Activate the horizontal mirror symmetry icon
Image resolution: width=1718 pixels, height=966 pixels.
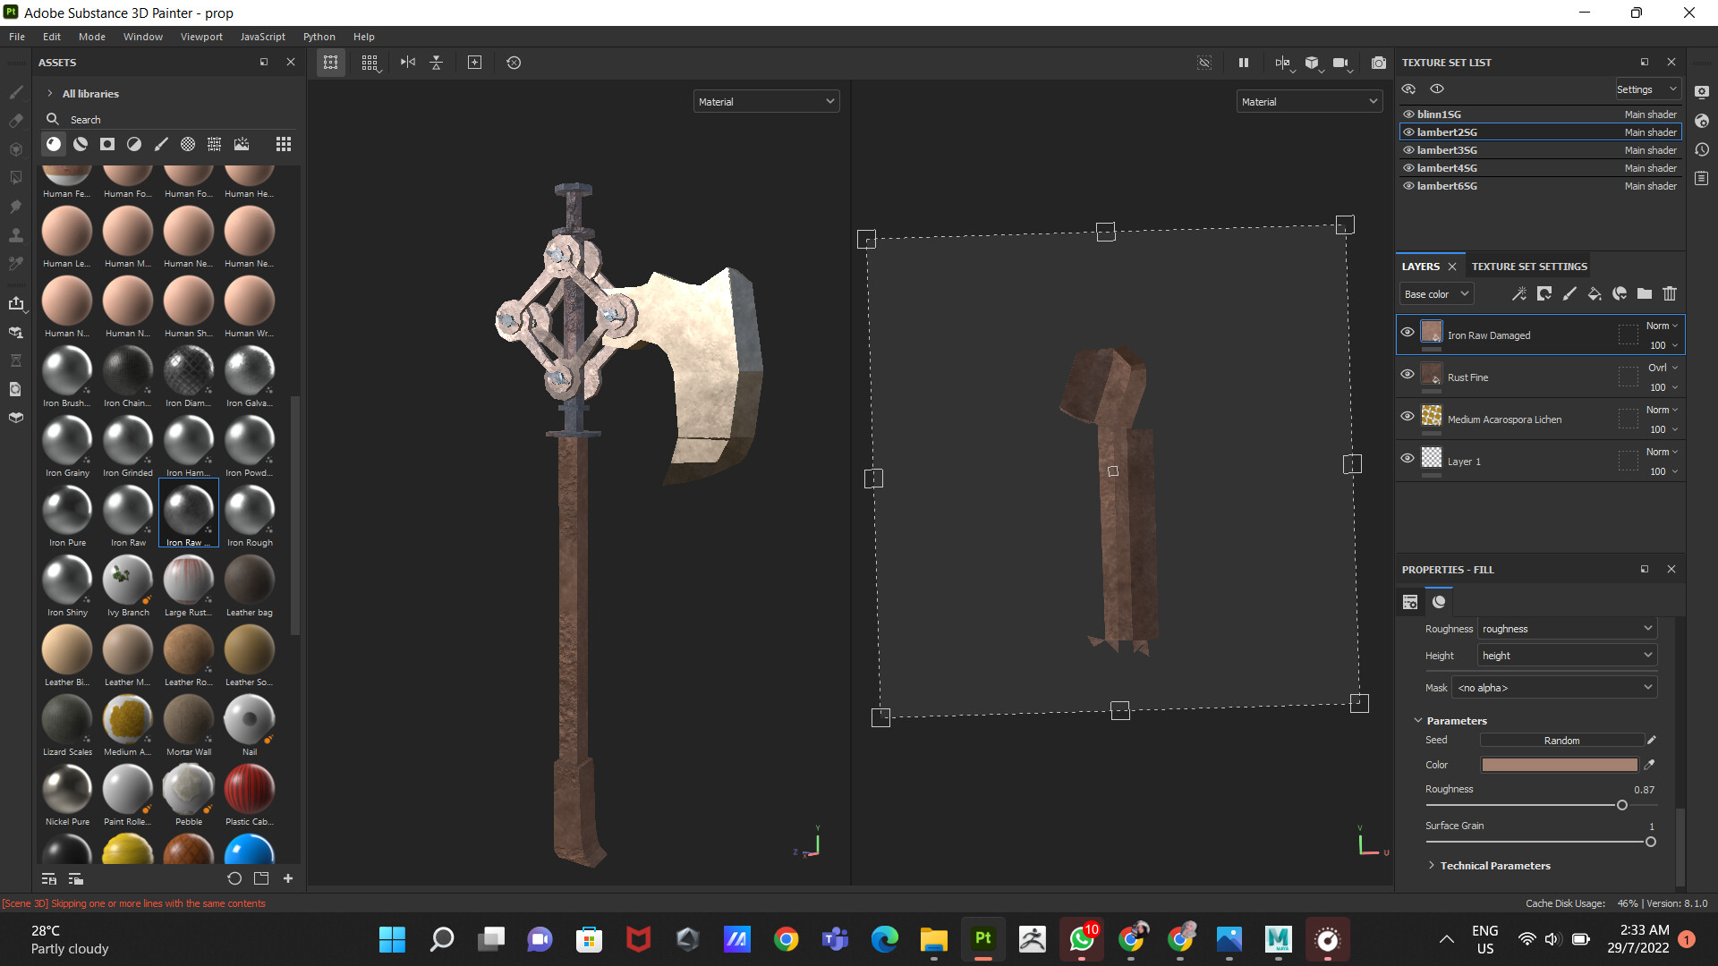pyautogui.click(x=408, y=63)
